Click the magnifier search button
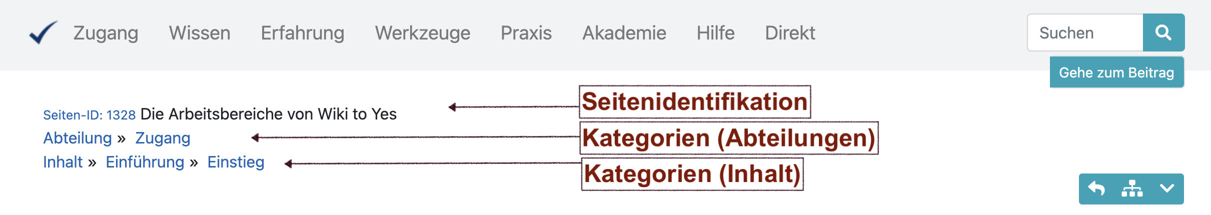 (x=1163, y=33)
